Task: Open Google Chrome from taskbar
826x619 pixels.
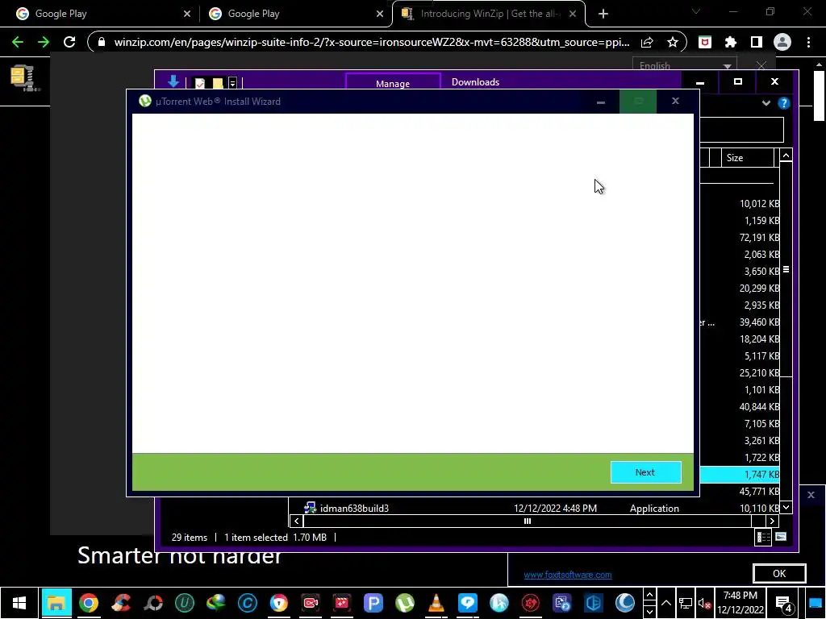Action: coord(89,603)
